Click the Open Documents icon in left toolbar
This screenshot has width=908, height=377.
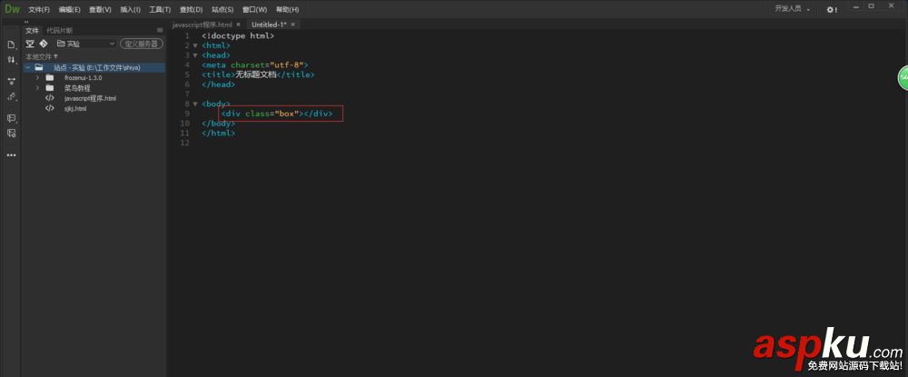tap(12, 45)
